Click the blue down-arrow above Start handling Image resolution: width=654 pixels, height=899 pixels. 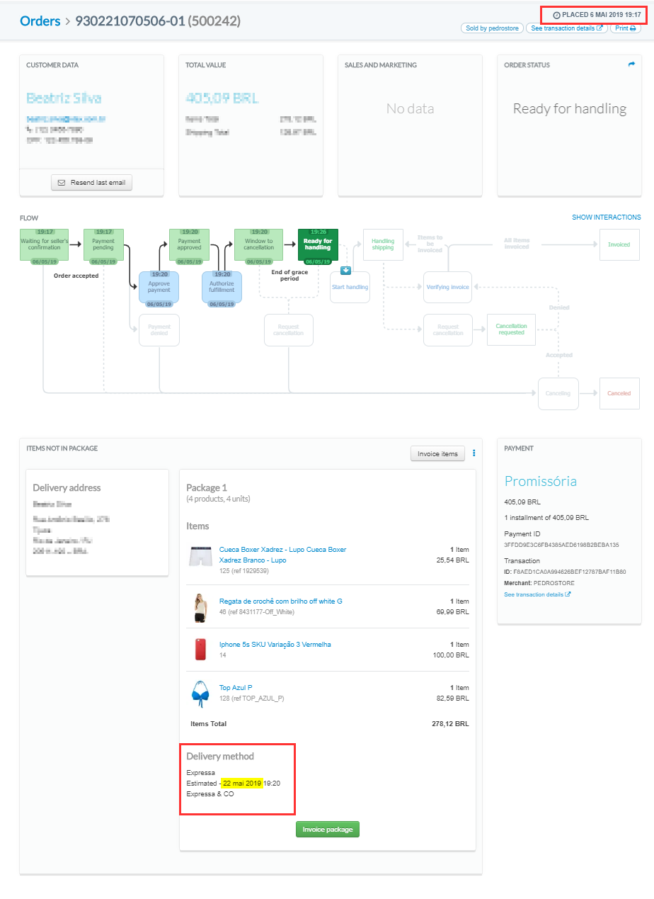[x=345, y=270]
